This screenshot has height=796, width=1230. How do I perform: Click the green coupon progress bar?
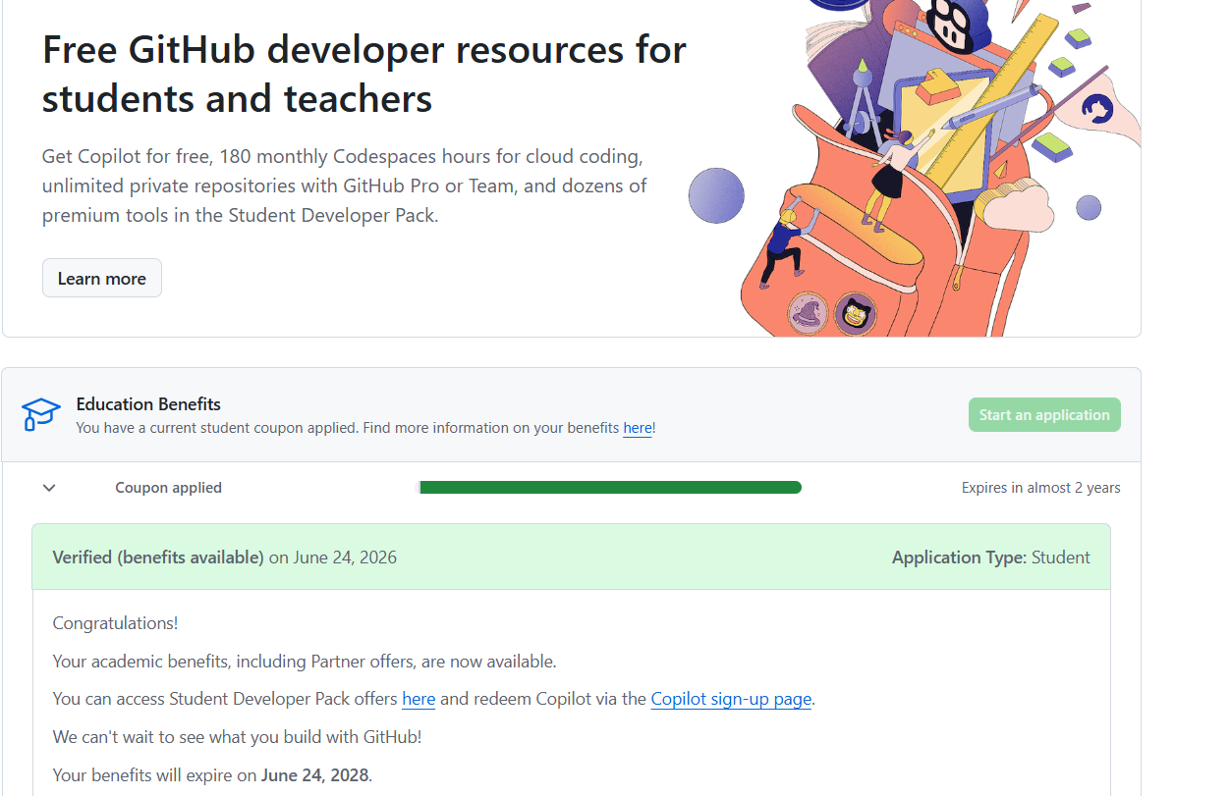tap(610, 488)
